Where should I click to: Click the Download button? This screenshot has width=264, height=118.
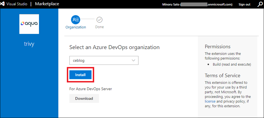(84, 98)
